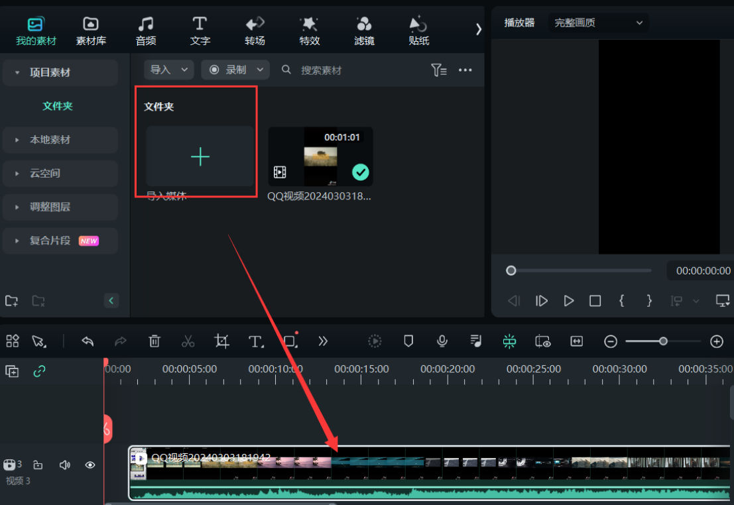Toggle the timeline auto-link chain icon
Image resolution: width=734 pixels, height=505 pixels.
[x=39, y=371]
